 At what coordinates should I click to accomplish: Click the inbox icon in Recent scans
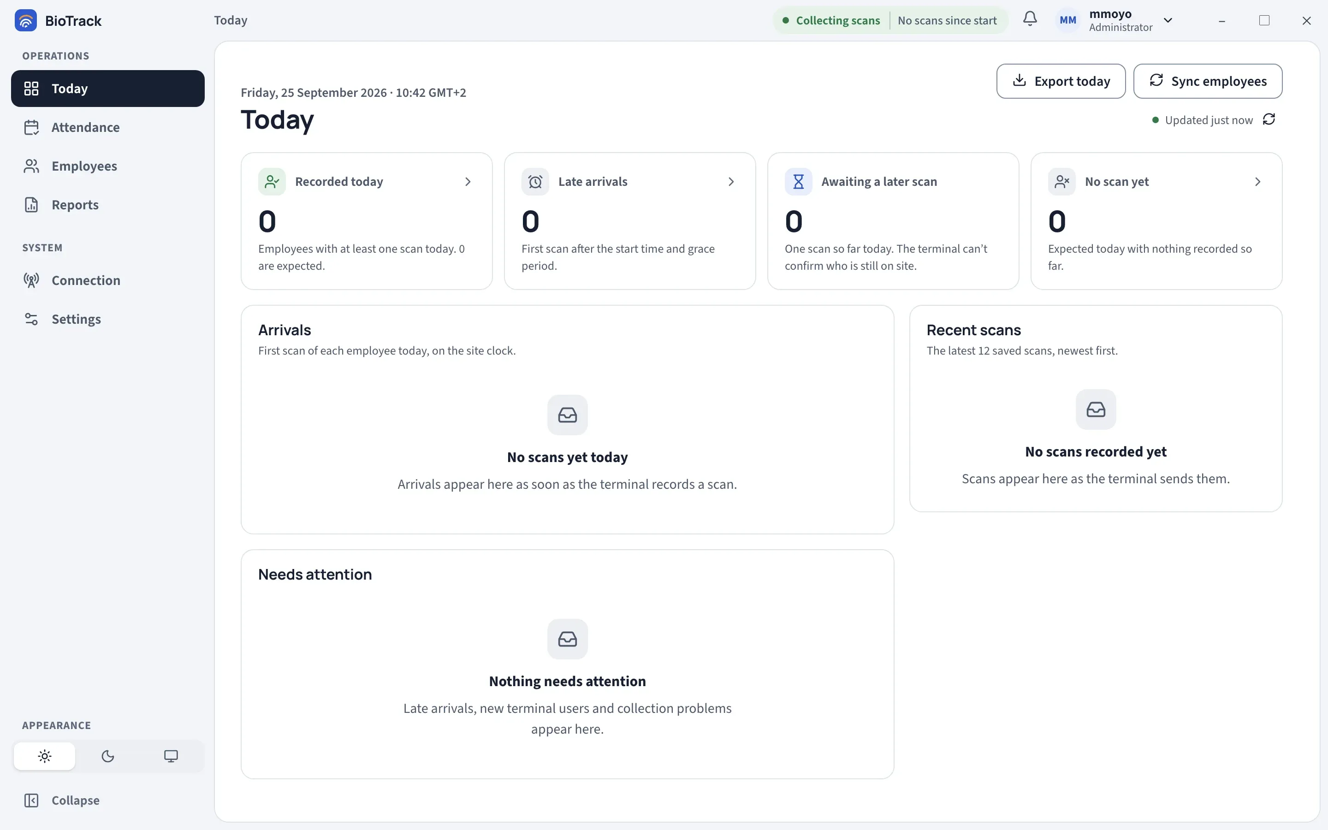coord(1096,409)
